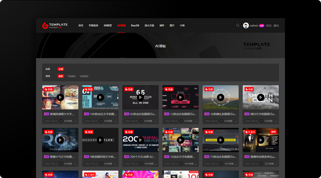The image size is (321, 178).
Task: Toggle heart on 简约文字标题展示 card
Action: 261,121
